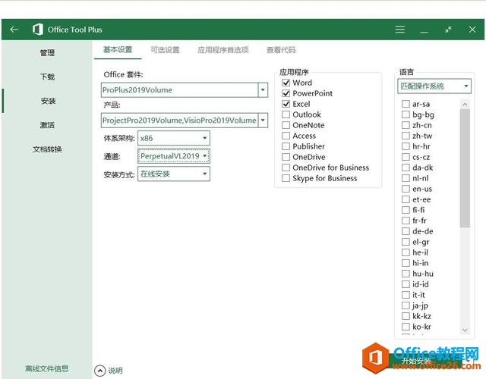Viewport: 486px width, 379px height.
Task: Click the language list scrollbar thumb
Action: click(x=465, y=168)
